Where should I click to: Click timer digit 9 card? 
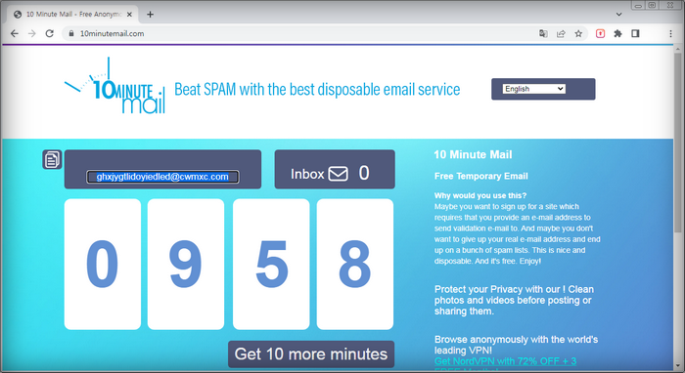coord(186,264)
